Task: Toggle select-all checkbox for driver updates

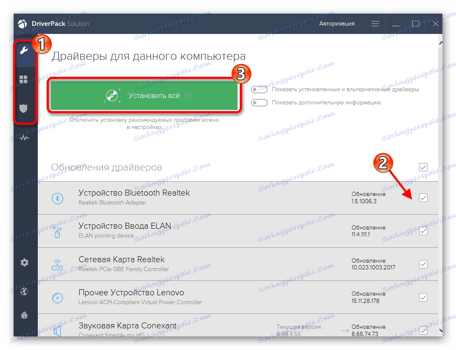Action: tap(423, 167)
